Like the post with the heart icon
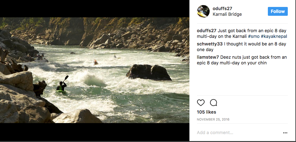The image size is (296, 142). [201, 103]
